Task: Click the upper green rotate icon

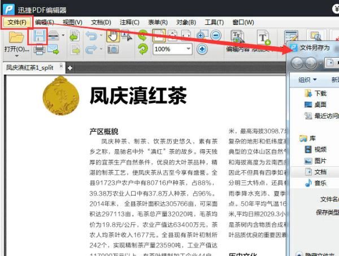Action: pos(143,36)
